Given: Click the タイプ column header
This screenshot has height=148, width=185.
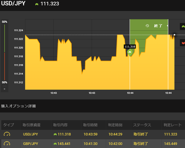Looking at the screenshot, I should [8, 125].
